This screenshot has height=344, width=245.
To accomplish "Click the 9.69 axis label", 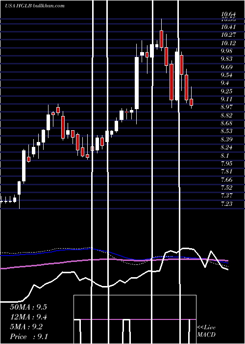I will click(227, 67).
